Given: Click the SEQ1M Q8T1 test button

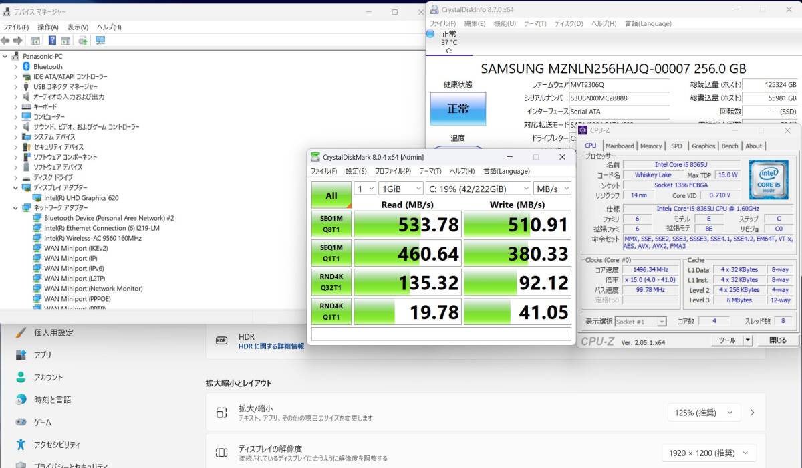Looking at the screenshot, I should (x=331, y=224).
